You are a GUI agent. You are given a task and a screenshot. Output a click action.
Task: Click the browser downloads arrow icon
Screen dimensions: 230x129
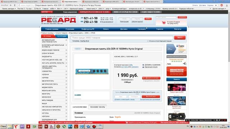click(227, 5)
